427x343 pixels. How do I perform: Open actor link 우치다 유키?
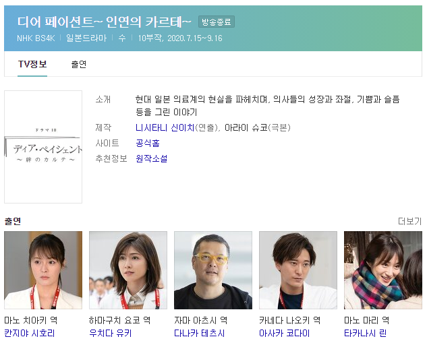[110, 333]
